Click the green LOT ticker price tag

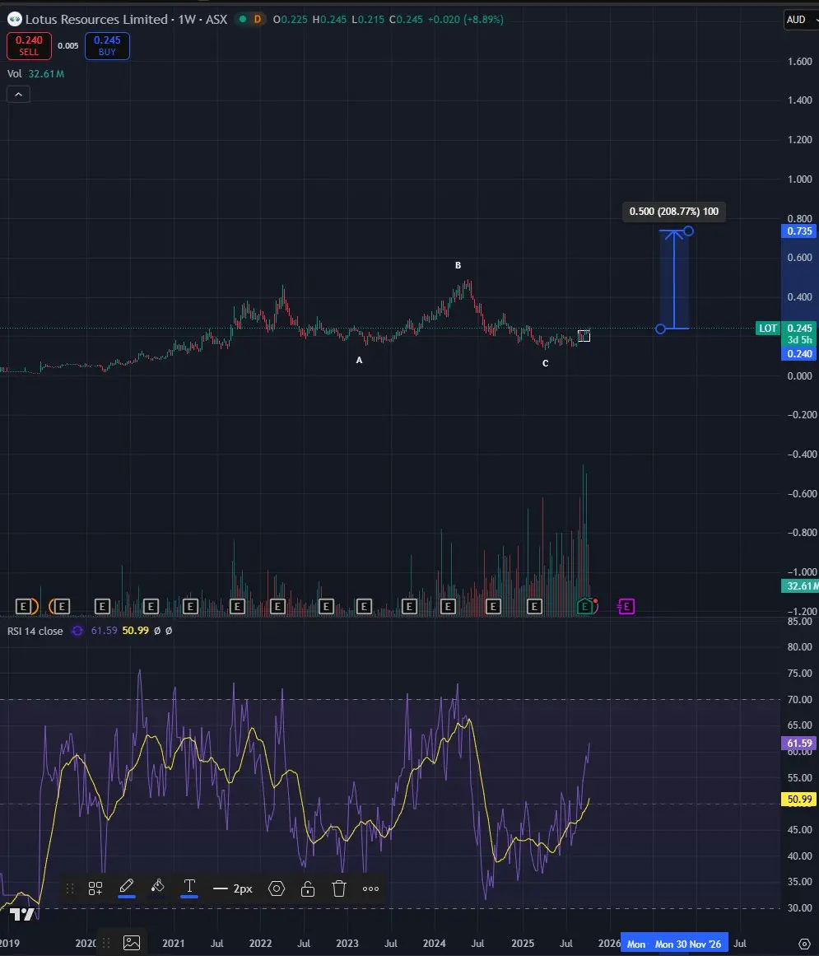pos(767,328)
